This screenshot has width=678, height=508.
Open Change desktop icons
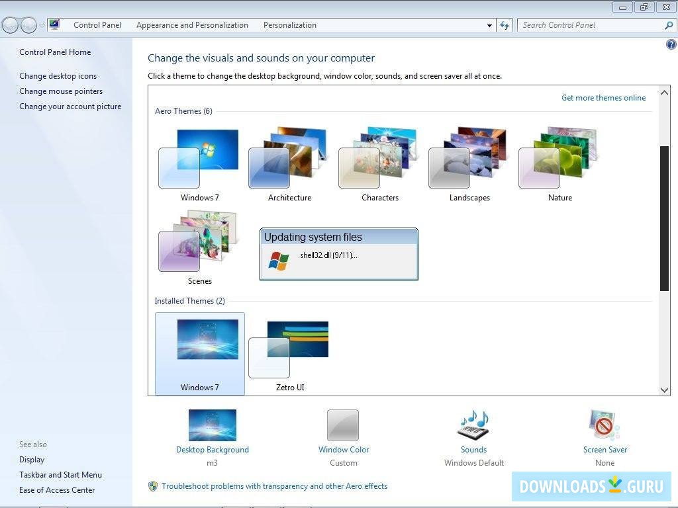tap(58, 75)
